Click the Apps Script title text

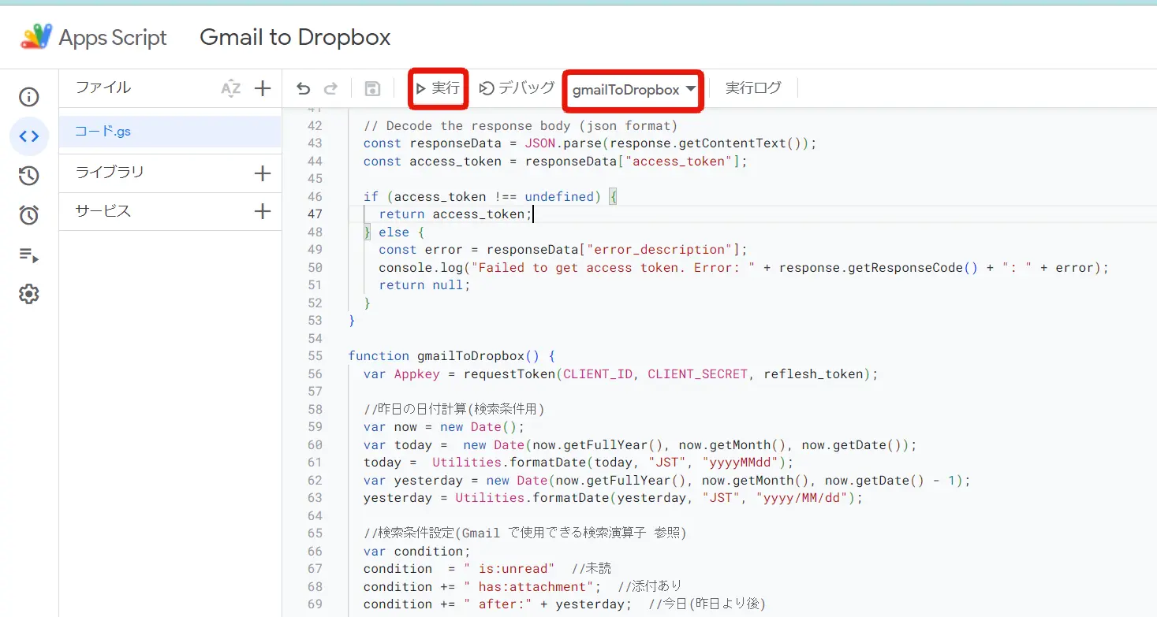113,38
